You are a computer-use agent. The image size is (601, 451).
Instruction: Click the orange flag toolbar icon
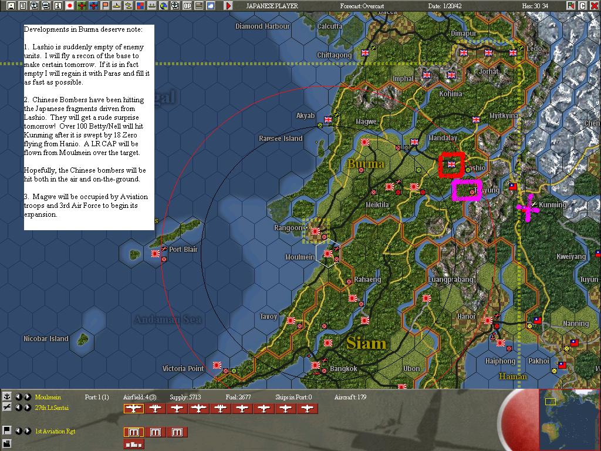click(105, 6)
